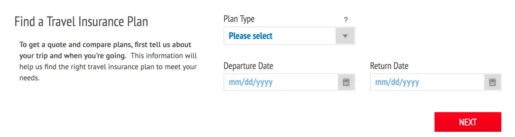Click the 'Return Date' field label
Screen dimensions: 515x137
pos(389,66)
